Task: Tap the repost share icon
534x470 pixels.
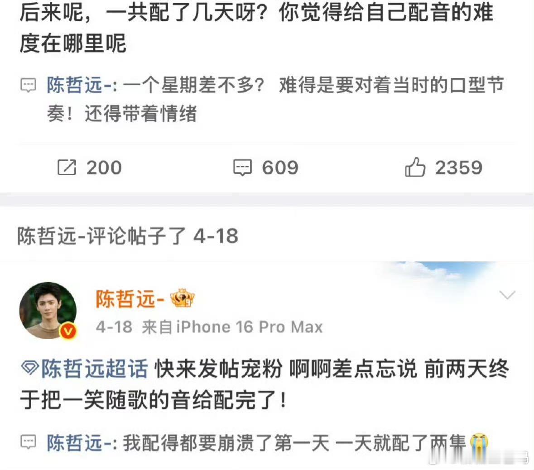Action: tap(67, 167)
